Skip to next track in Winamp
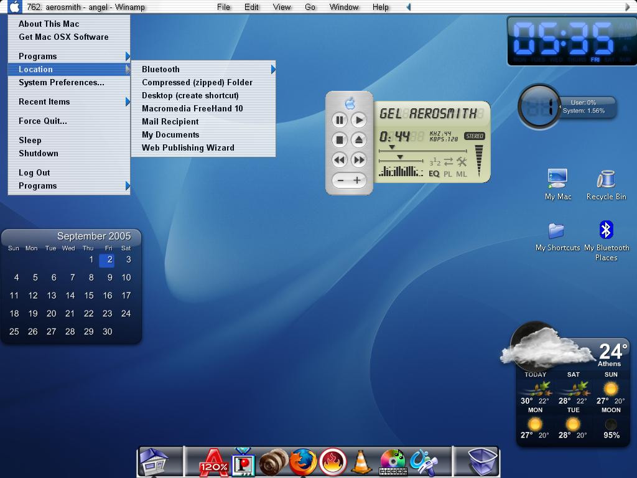637x478 pixels. click(359, 160)
